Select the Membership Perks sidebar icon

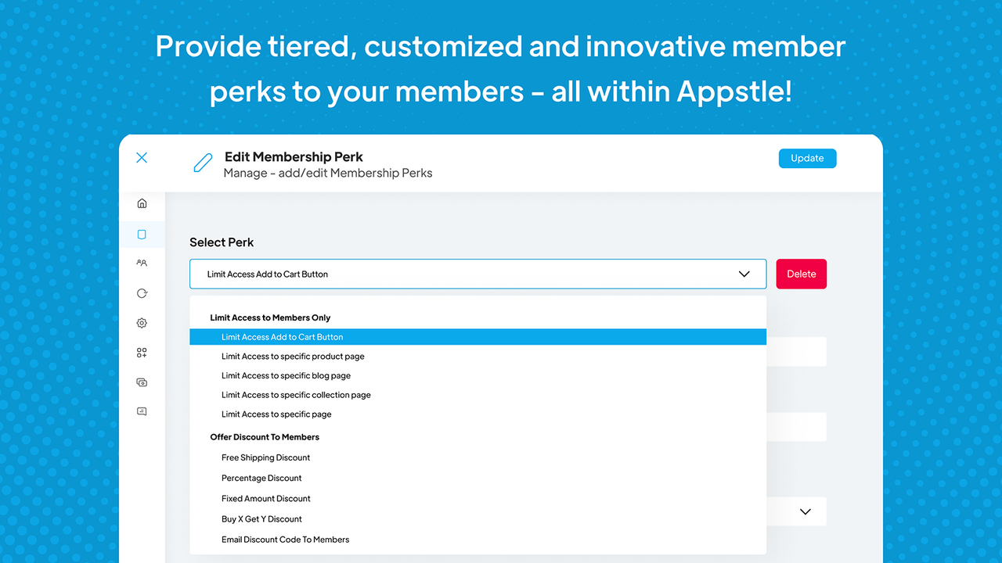[142, 233]
